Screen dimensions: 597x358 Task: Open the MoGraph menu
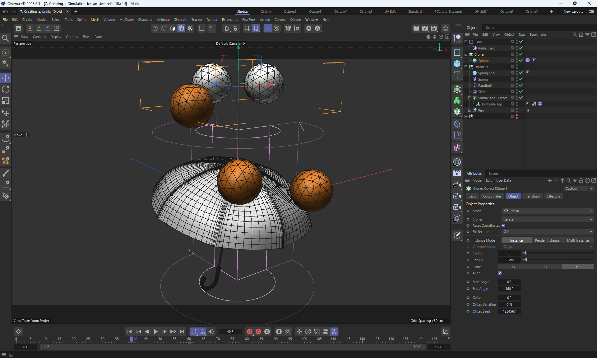coord(126,20)
